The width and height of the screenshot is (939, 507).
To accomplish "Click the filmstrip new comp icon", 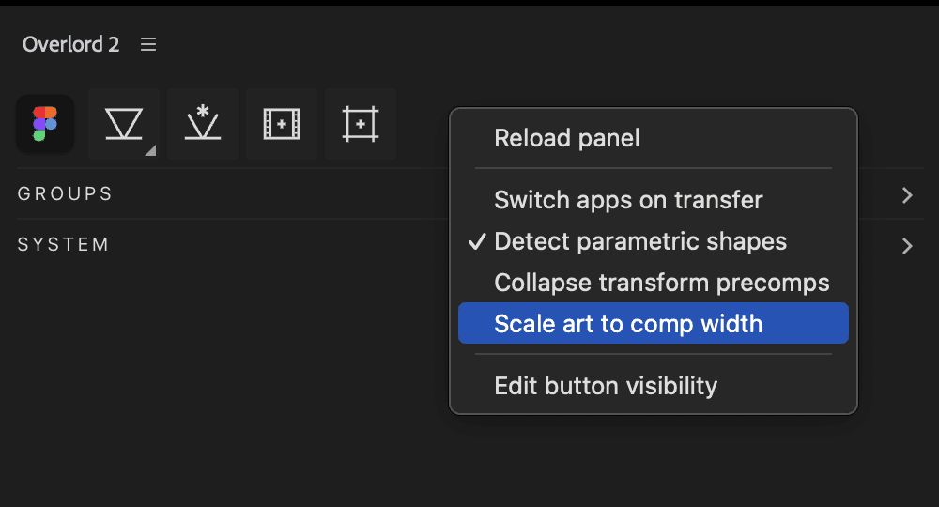I will [x=282, y=124].
